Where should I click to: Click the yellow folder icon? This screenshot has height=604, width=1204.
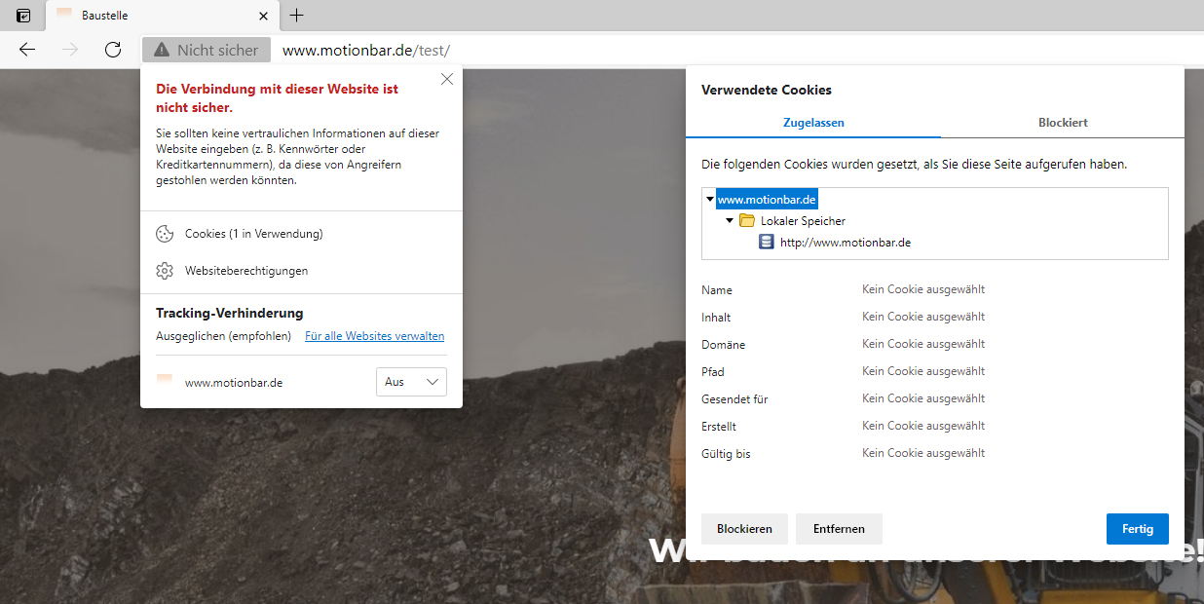point(747,221)
